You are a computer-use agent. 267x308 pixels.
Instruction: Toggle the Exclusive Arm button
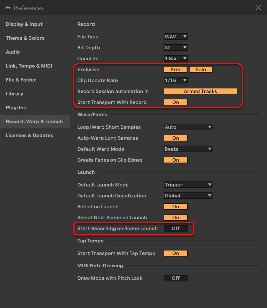(x=176, y=70)
